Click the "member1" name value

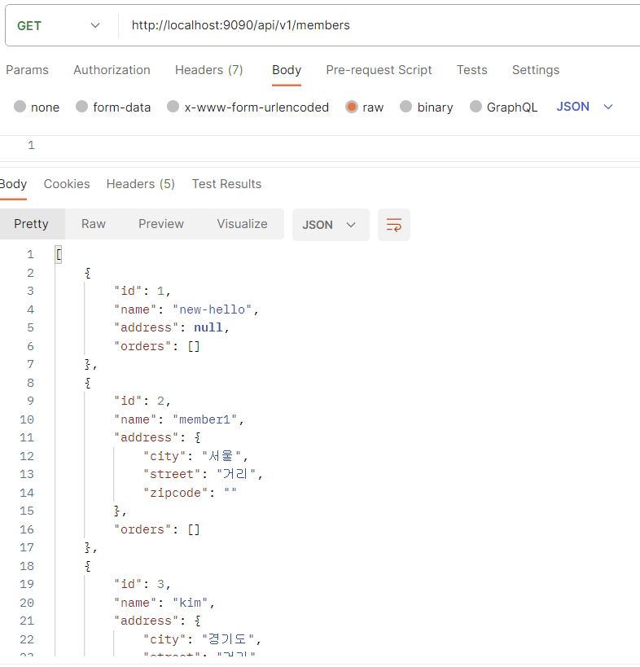[205, 420]
